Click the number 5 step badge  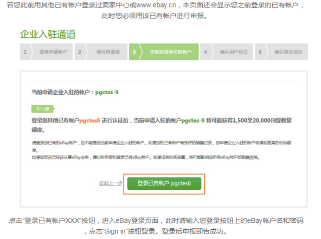click(x=260, y=52)
